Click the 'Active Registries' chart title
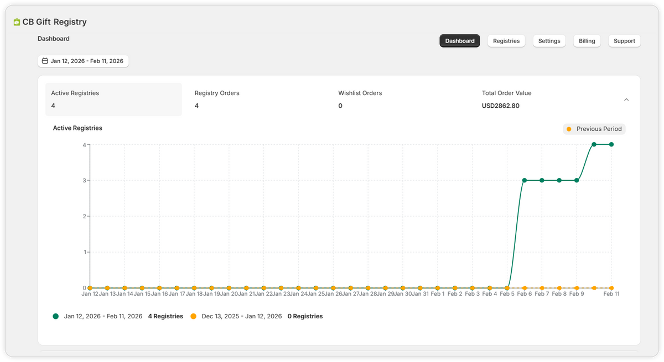Viewport: 664px width, 362px height. tap(77, 128)
